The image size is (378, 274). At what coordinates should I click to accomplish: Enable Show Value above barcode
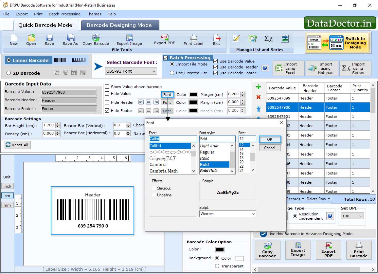[x=107, y=87]
